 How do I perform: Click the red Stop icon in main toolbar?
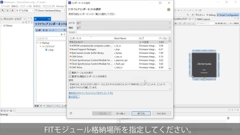pos(12,10)
